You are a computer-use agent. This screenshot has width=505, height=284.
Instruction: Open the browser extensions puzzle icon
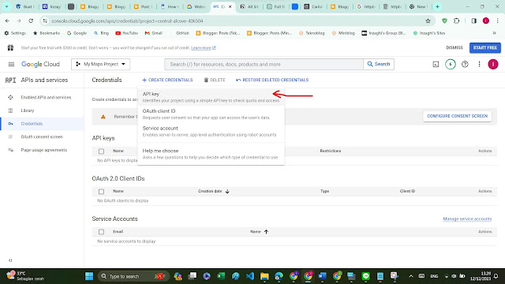(456, 21)
